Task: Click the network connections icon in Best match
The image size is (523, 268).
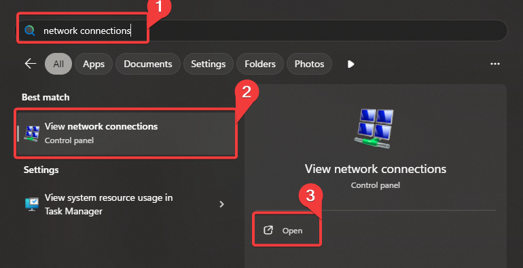Action: [x=32, y=133]
